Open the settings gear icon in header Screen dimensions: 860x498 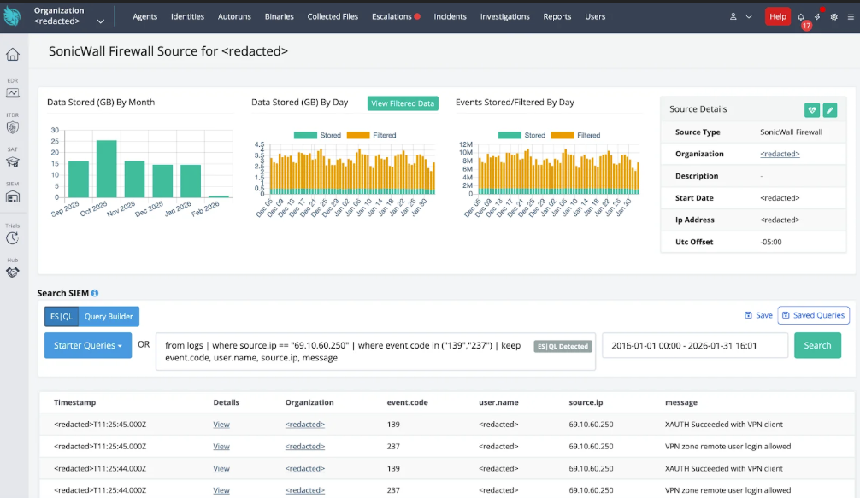pos(833,17)
